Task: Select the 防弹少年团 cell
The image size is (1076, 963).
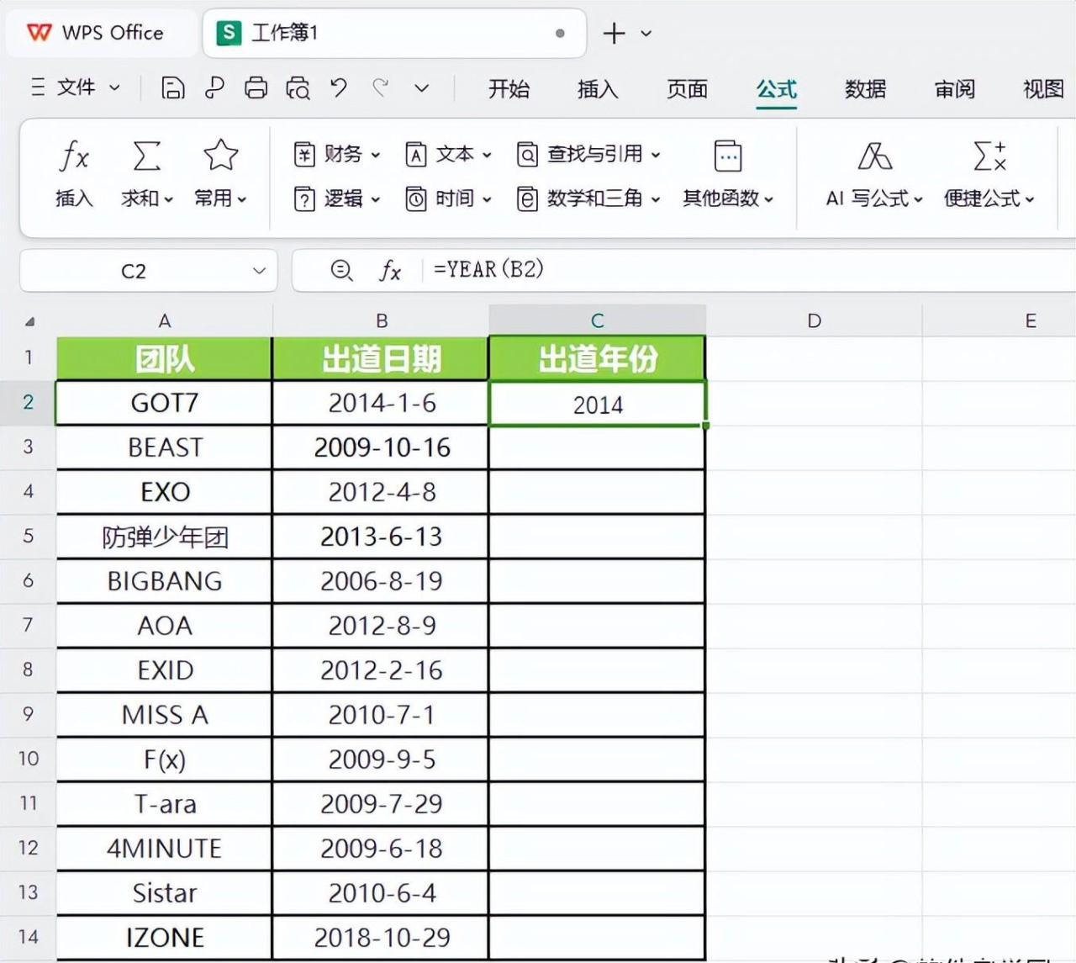Action: coord(165,537)
